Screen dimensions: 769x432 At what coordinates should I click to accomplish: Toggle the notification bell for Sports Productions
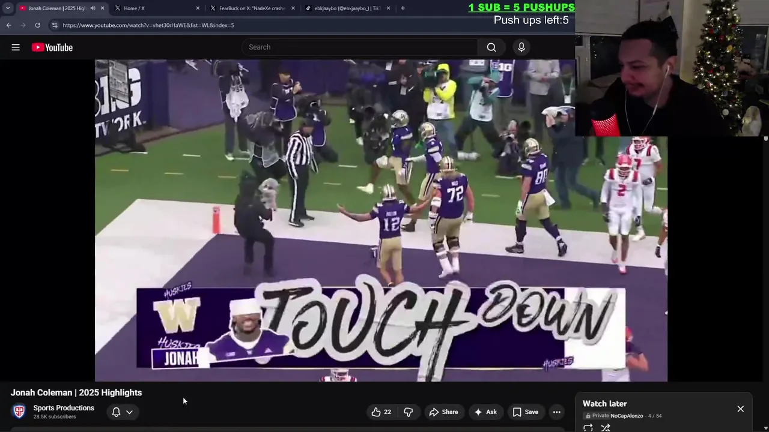point(117,412)
